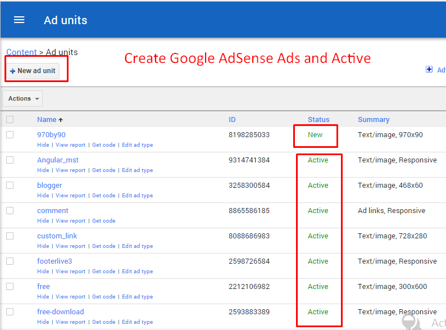View report for custom_link
Screen dimensions: 446x330
71,246
